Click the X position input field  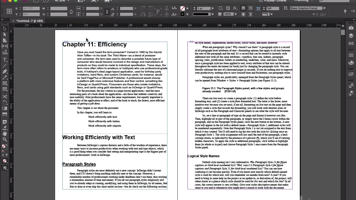click(31, 8)
